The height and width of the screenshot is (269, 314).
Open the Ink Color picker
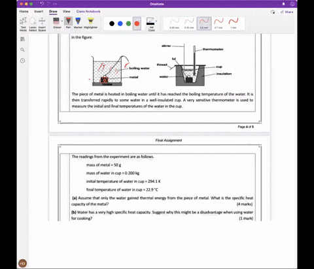(151, 24)
